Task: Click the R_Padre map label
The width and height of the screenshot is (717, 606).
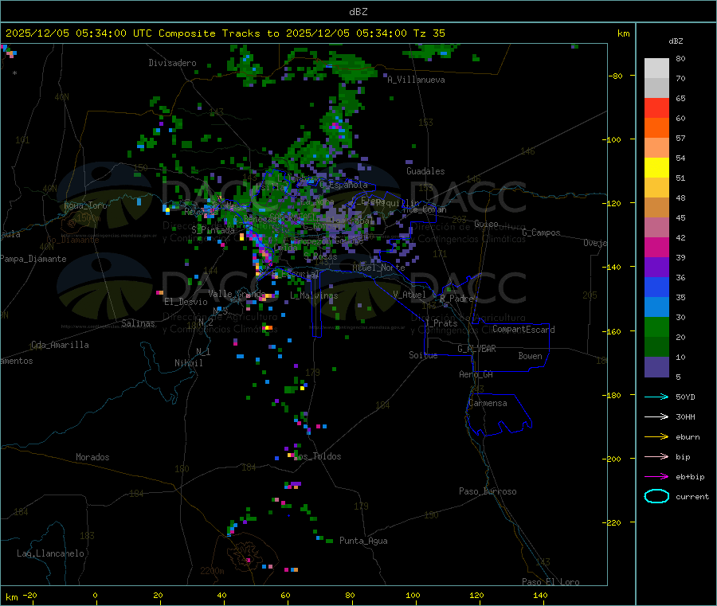Action: [x=456, y=299]
